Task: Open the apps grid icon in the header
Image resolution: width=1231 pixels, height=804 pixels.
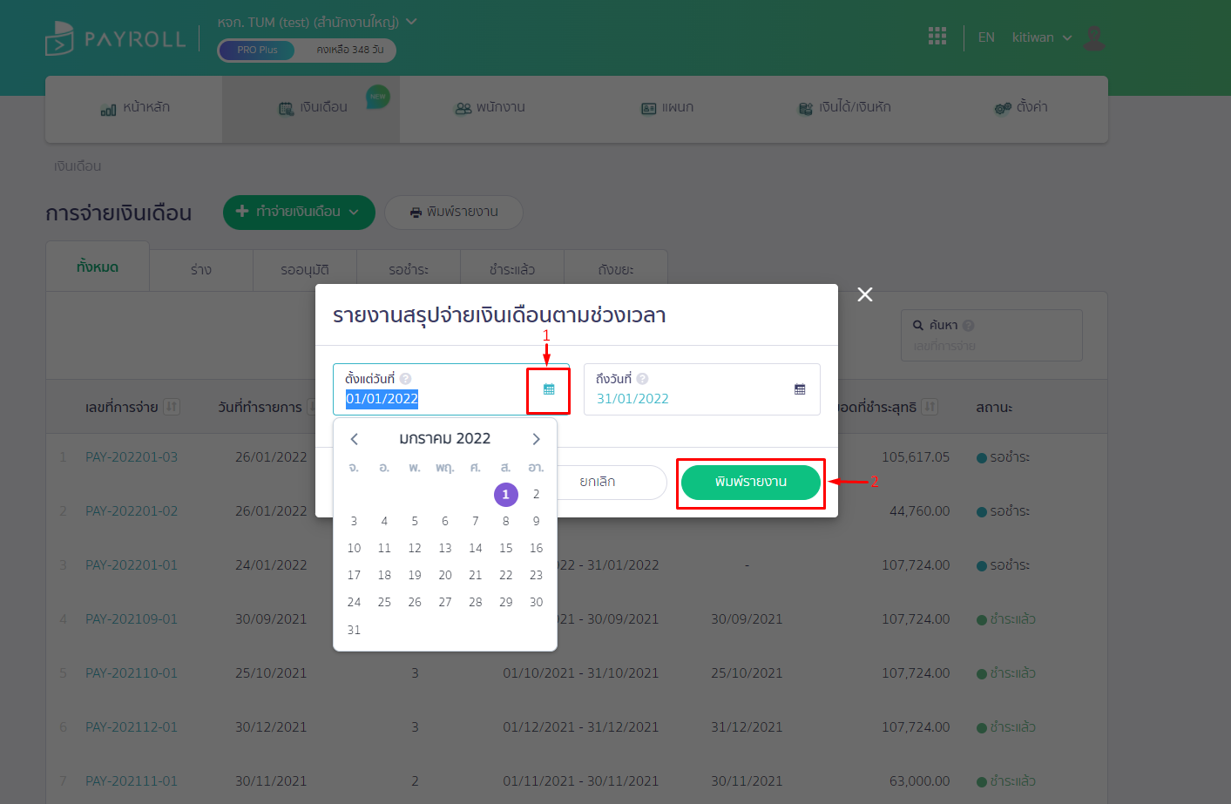Action: click(x=937, y=36)
